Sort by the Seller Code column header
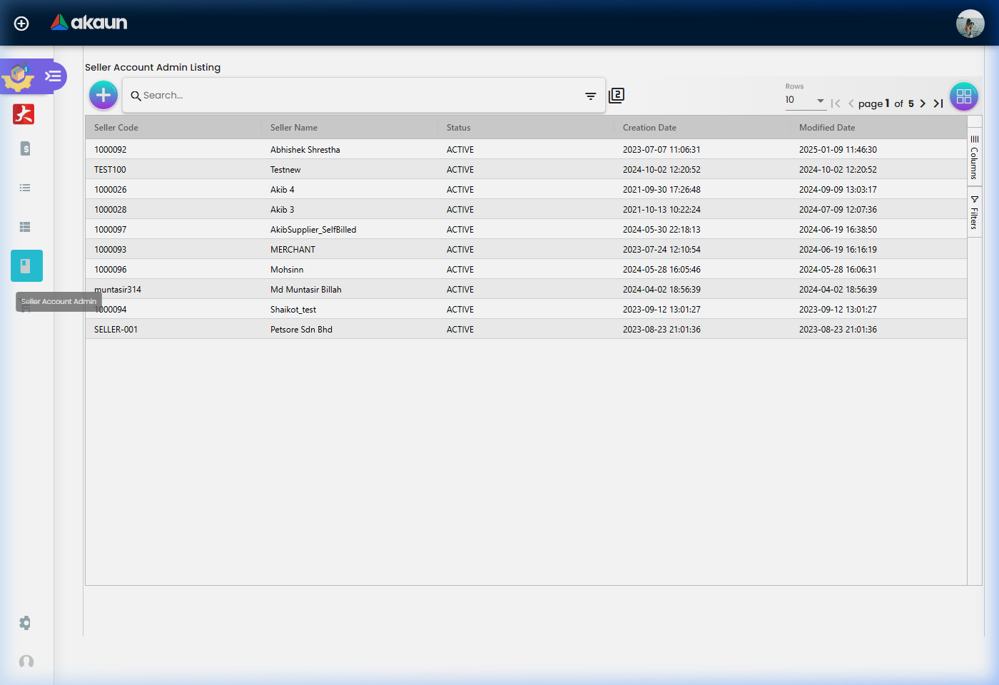Viewport: 999px width, 685px height. pyautogui.click(x=116, y=128)
